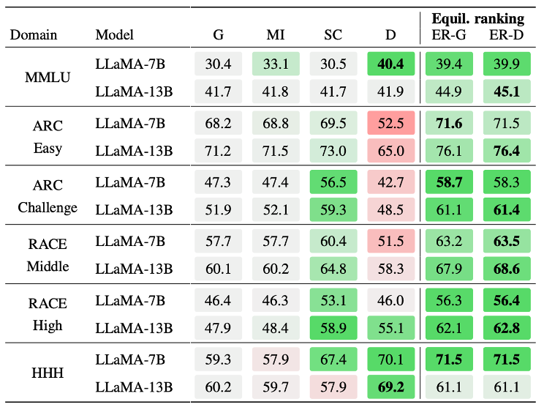Click the 30.4 cell under G column

point(219,64)
